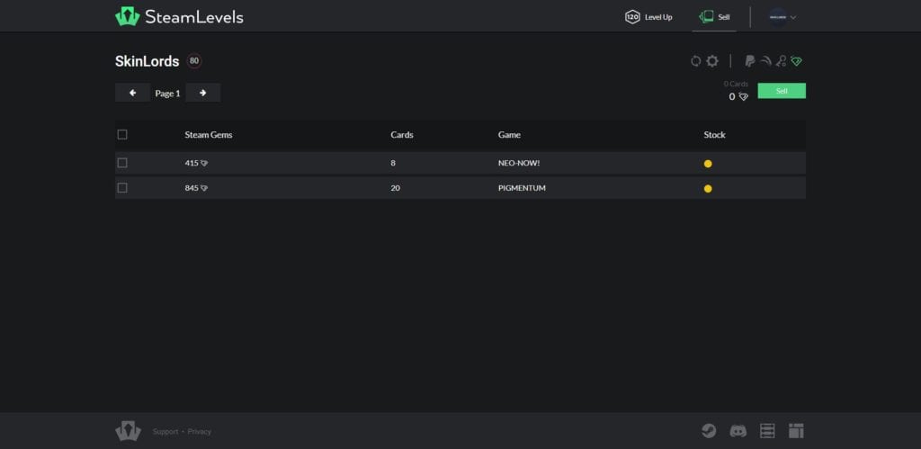The height and width of the screenshot is (449, 921).
Task: Select the green gems payout icon
Action: (797, 61)
